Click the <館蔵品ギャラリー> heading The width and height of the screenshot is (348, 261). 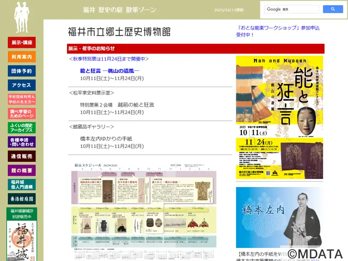pyautogui.click(x=91, y=127)
